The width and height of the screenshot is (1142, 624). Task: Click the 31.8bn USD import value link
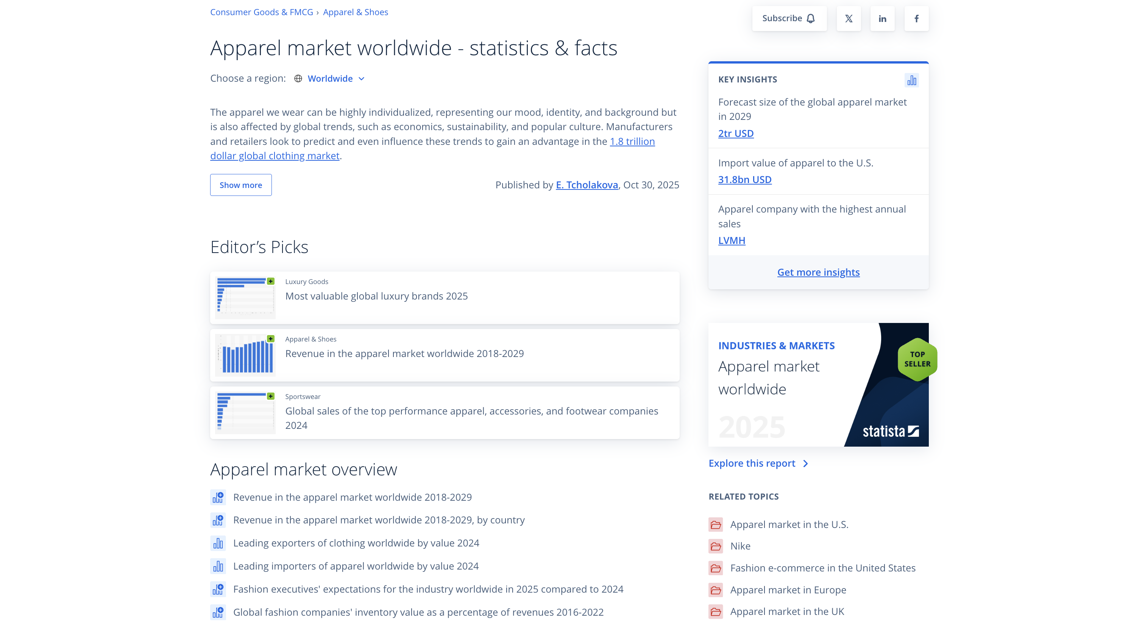click(x=744, y=179)
